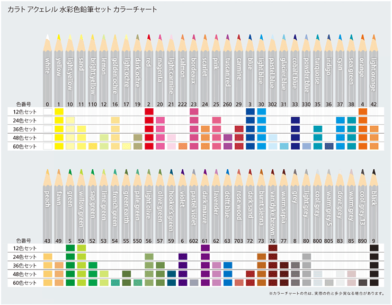Select the cobalt blue pencil
The image size is (392, 305).
pyautogui.click(x=296, y=69)
